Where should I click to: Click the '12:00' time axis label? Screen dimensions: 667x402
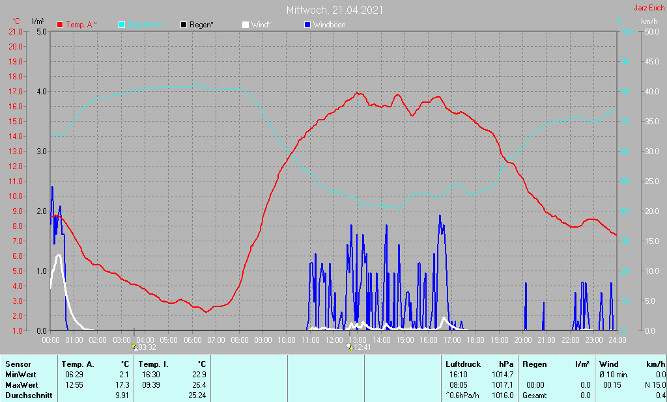click(x=334, y=340)
